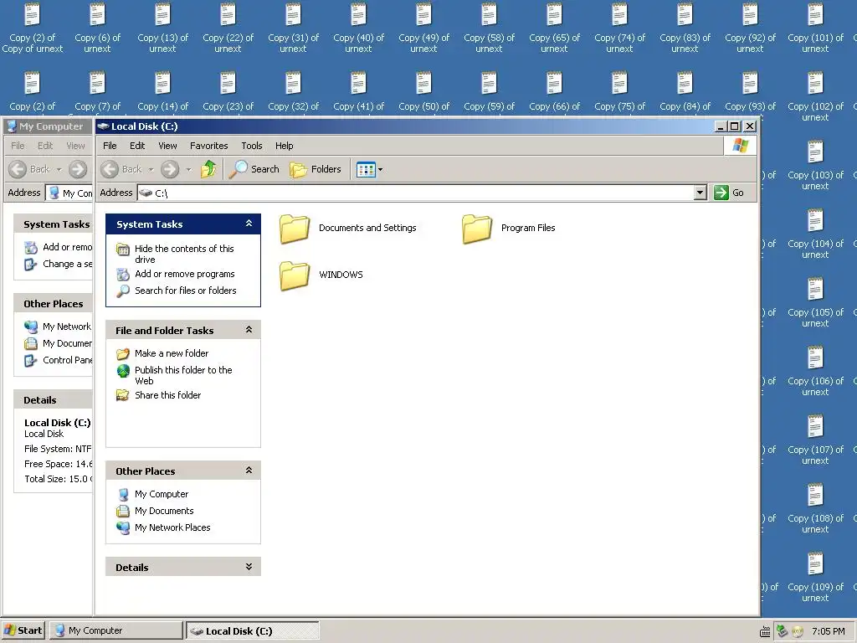Open the Edit menu in Local Disk

[x=137, y=146]
